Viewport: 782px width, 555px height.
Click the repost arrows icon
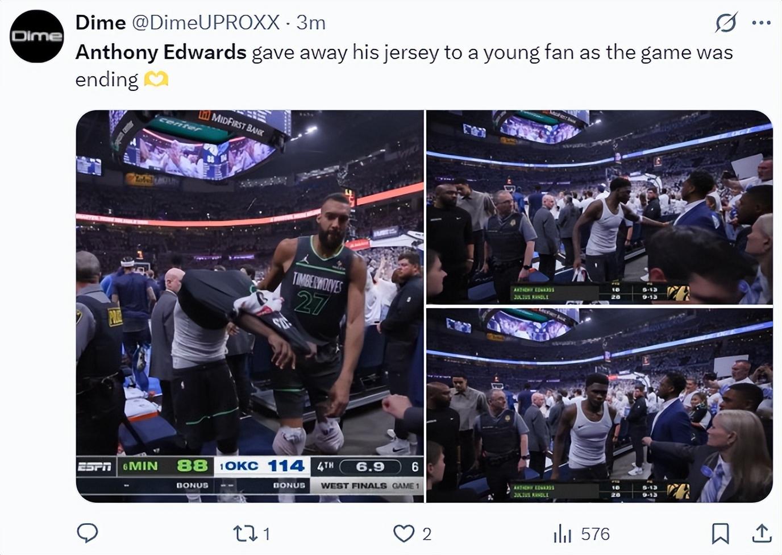click(244, 533)
